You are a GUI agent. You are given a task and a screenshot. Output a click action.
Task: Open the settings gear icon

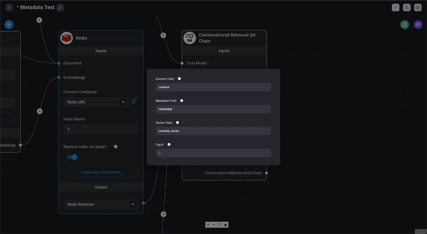point(418,7)
